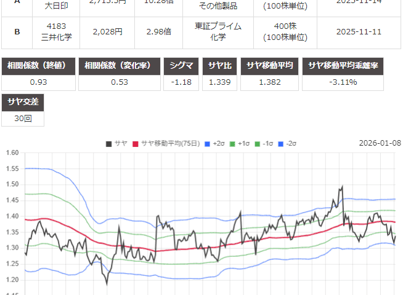
Task: Click the 相関係数（変化率） header label
Action: click(x=120, y=66)
